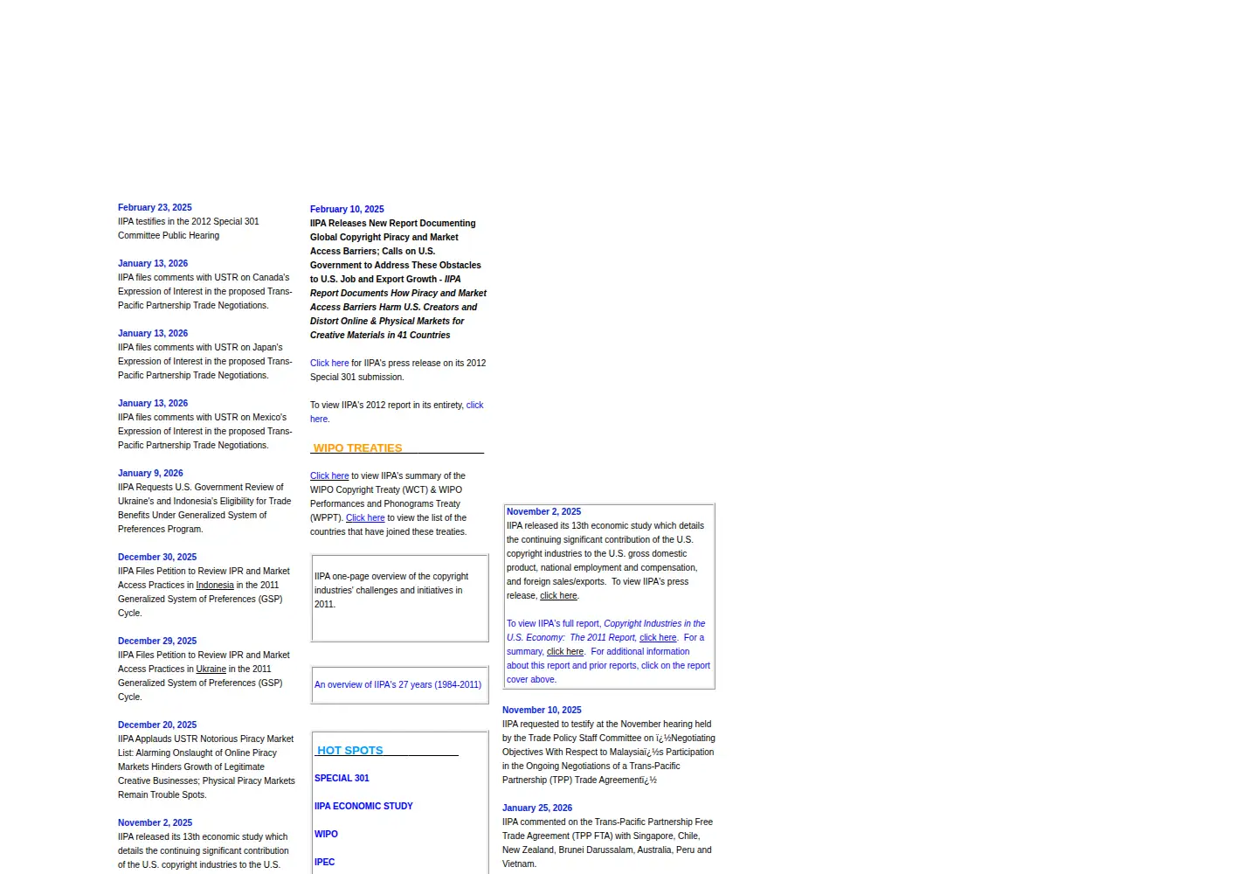
Task: Select the 'IIPA one-page overview' paragraph
Action: tap(391, 590)
